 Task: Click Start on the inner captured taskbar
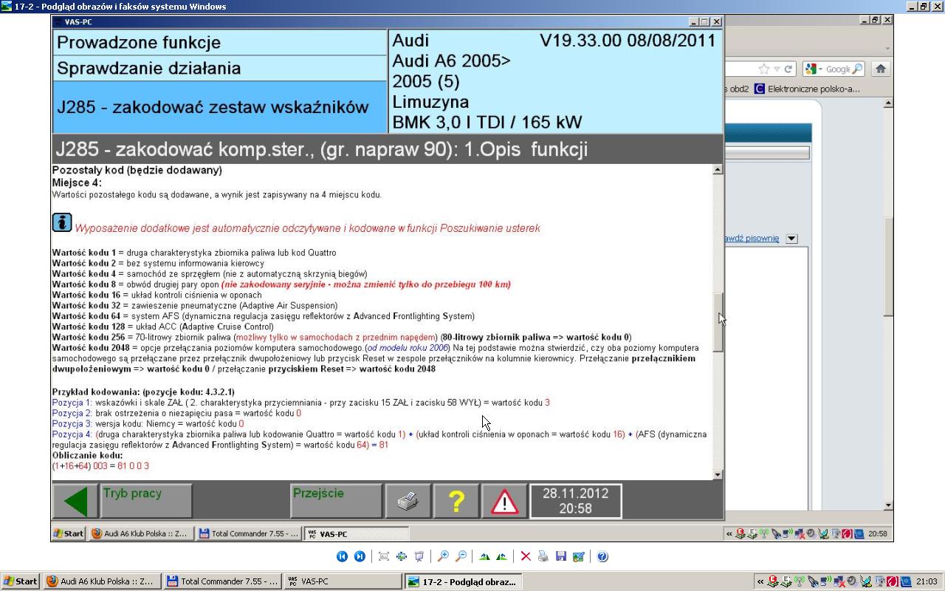(68, 533)
